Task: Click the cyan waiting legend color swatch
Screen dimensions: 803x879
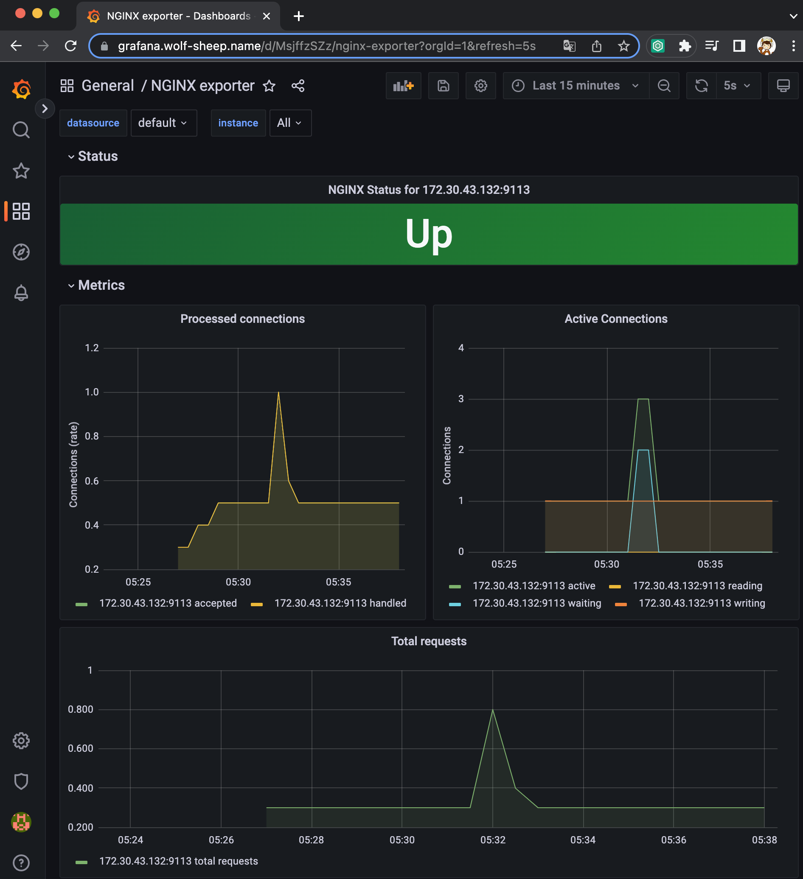Action: 455,604
